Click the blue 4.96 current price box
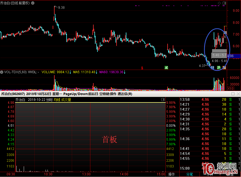The width and height of the screenshot is (241, 177). point(234,56)
